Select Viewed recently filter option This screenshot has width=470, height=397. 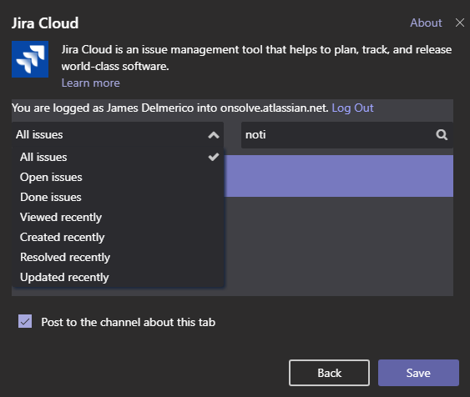point(119,218)
